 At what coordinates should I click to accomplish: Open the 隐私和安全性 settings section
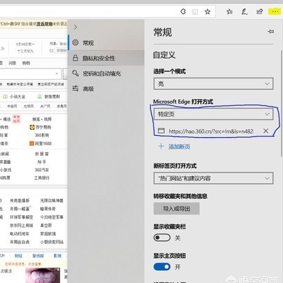tap(106, 58)
